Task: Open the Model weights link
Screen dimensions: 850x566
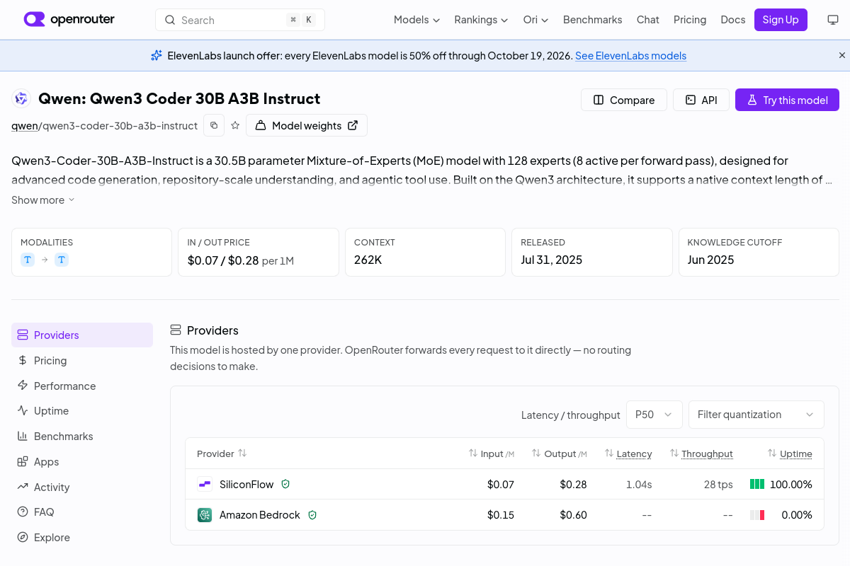Action: [307, 125]
